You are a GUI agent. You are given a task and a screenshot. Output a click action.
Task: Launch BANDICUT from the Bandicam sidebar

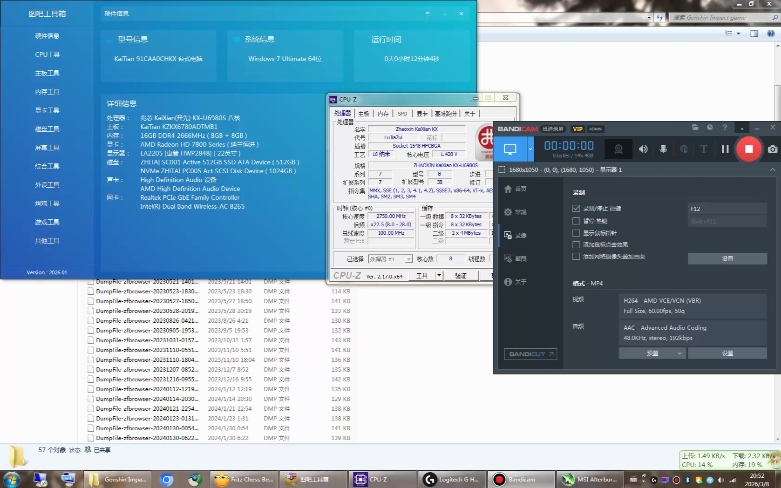pyautogui.click(x=530, y=354)
